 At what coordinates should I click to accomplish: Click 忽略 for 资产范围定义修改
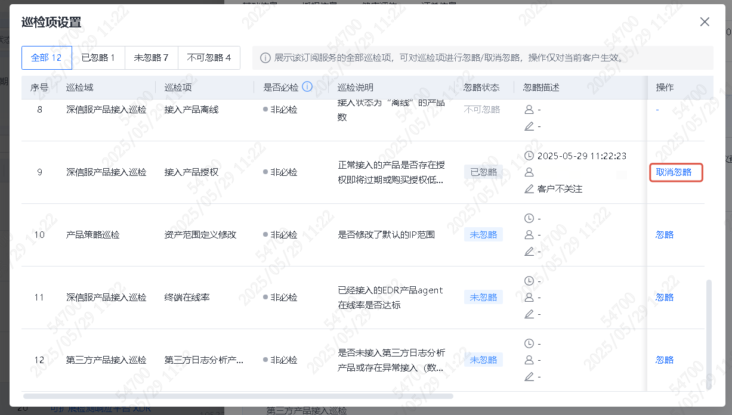tap(665, 235)
